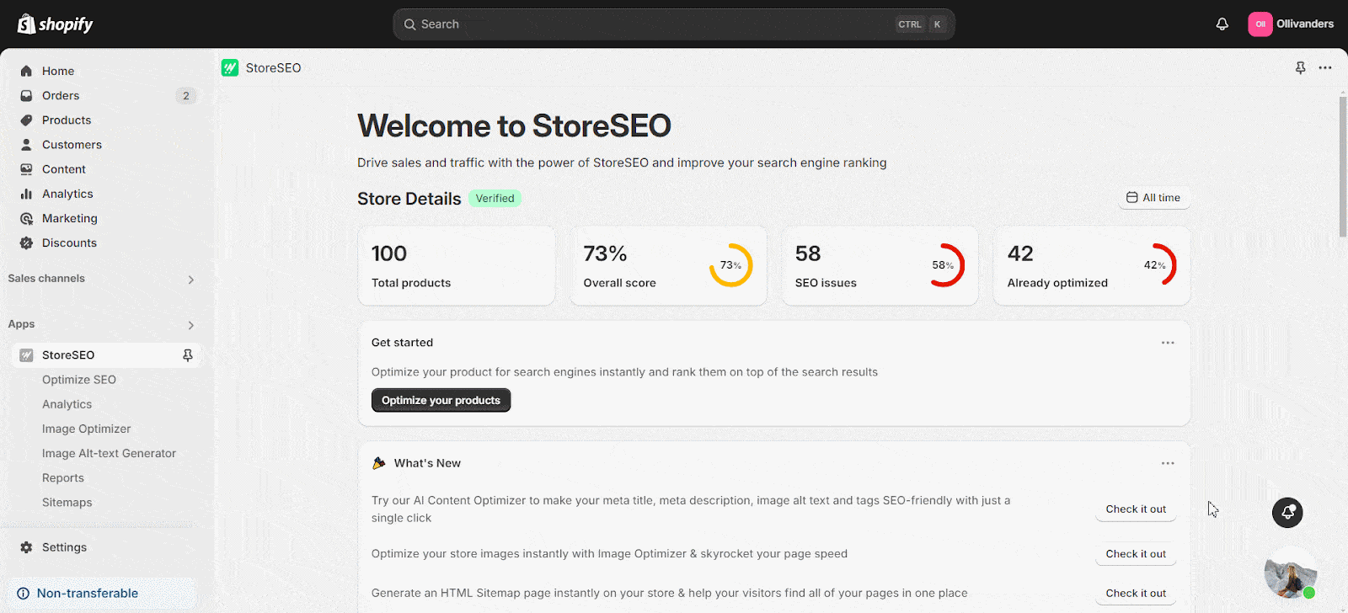Click the Home icon in sidebar
The height and width of the screenshot is (613, 1348).
[26, 71]
